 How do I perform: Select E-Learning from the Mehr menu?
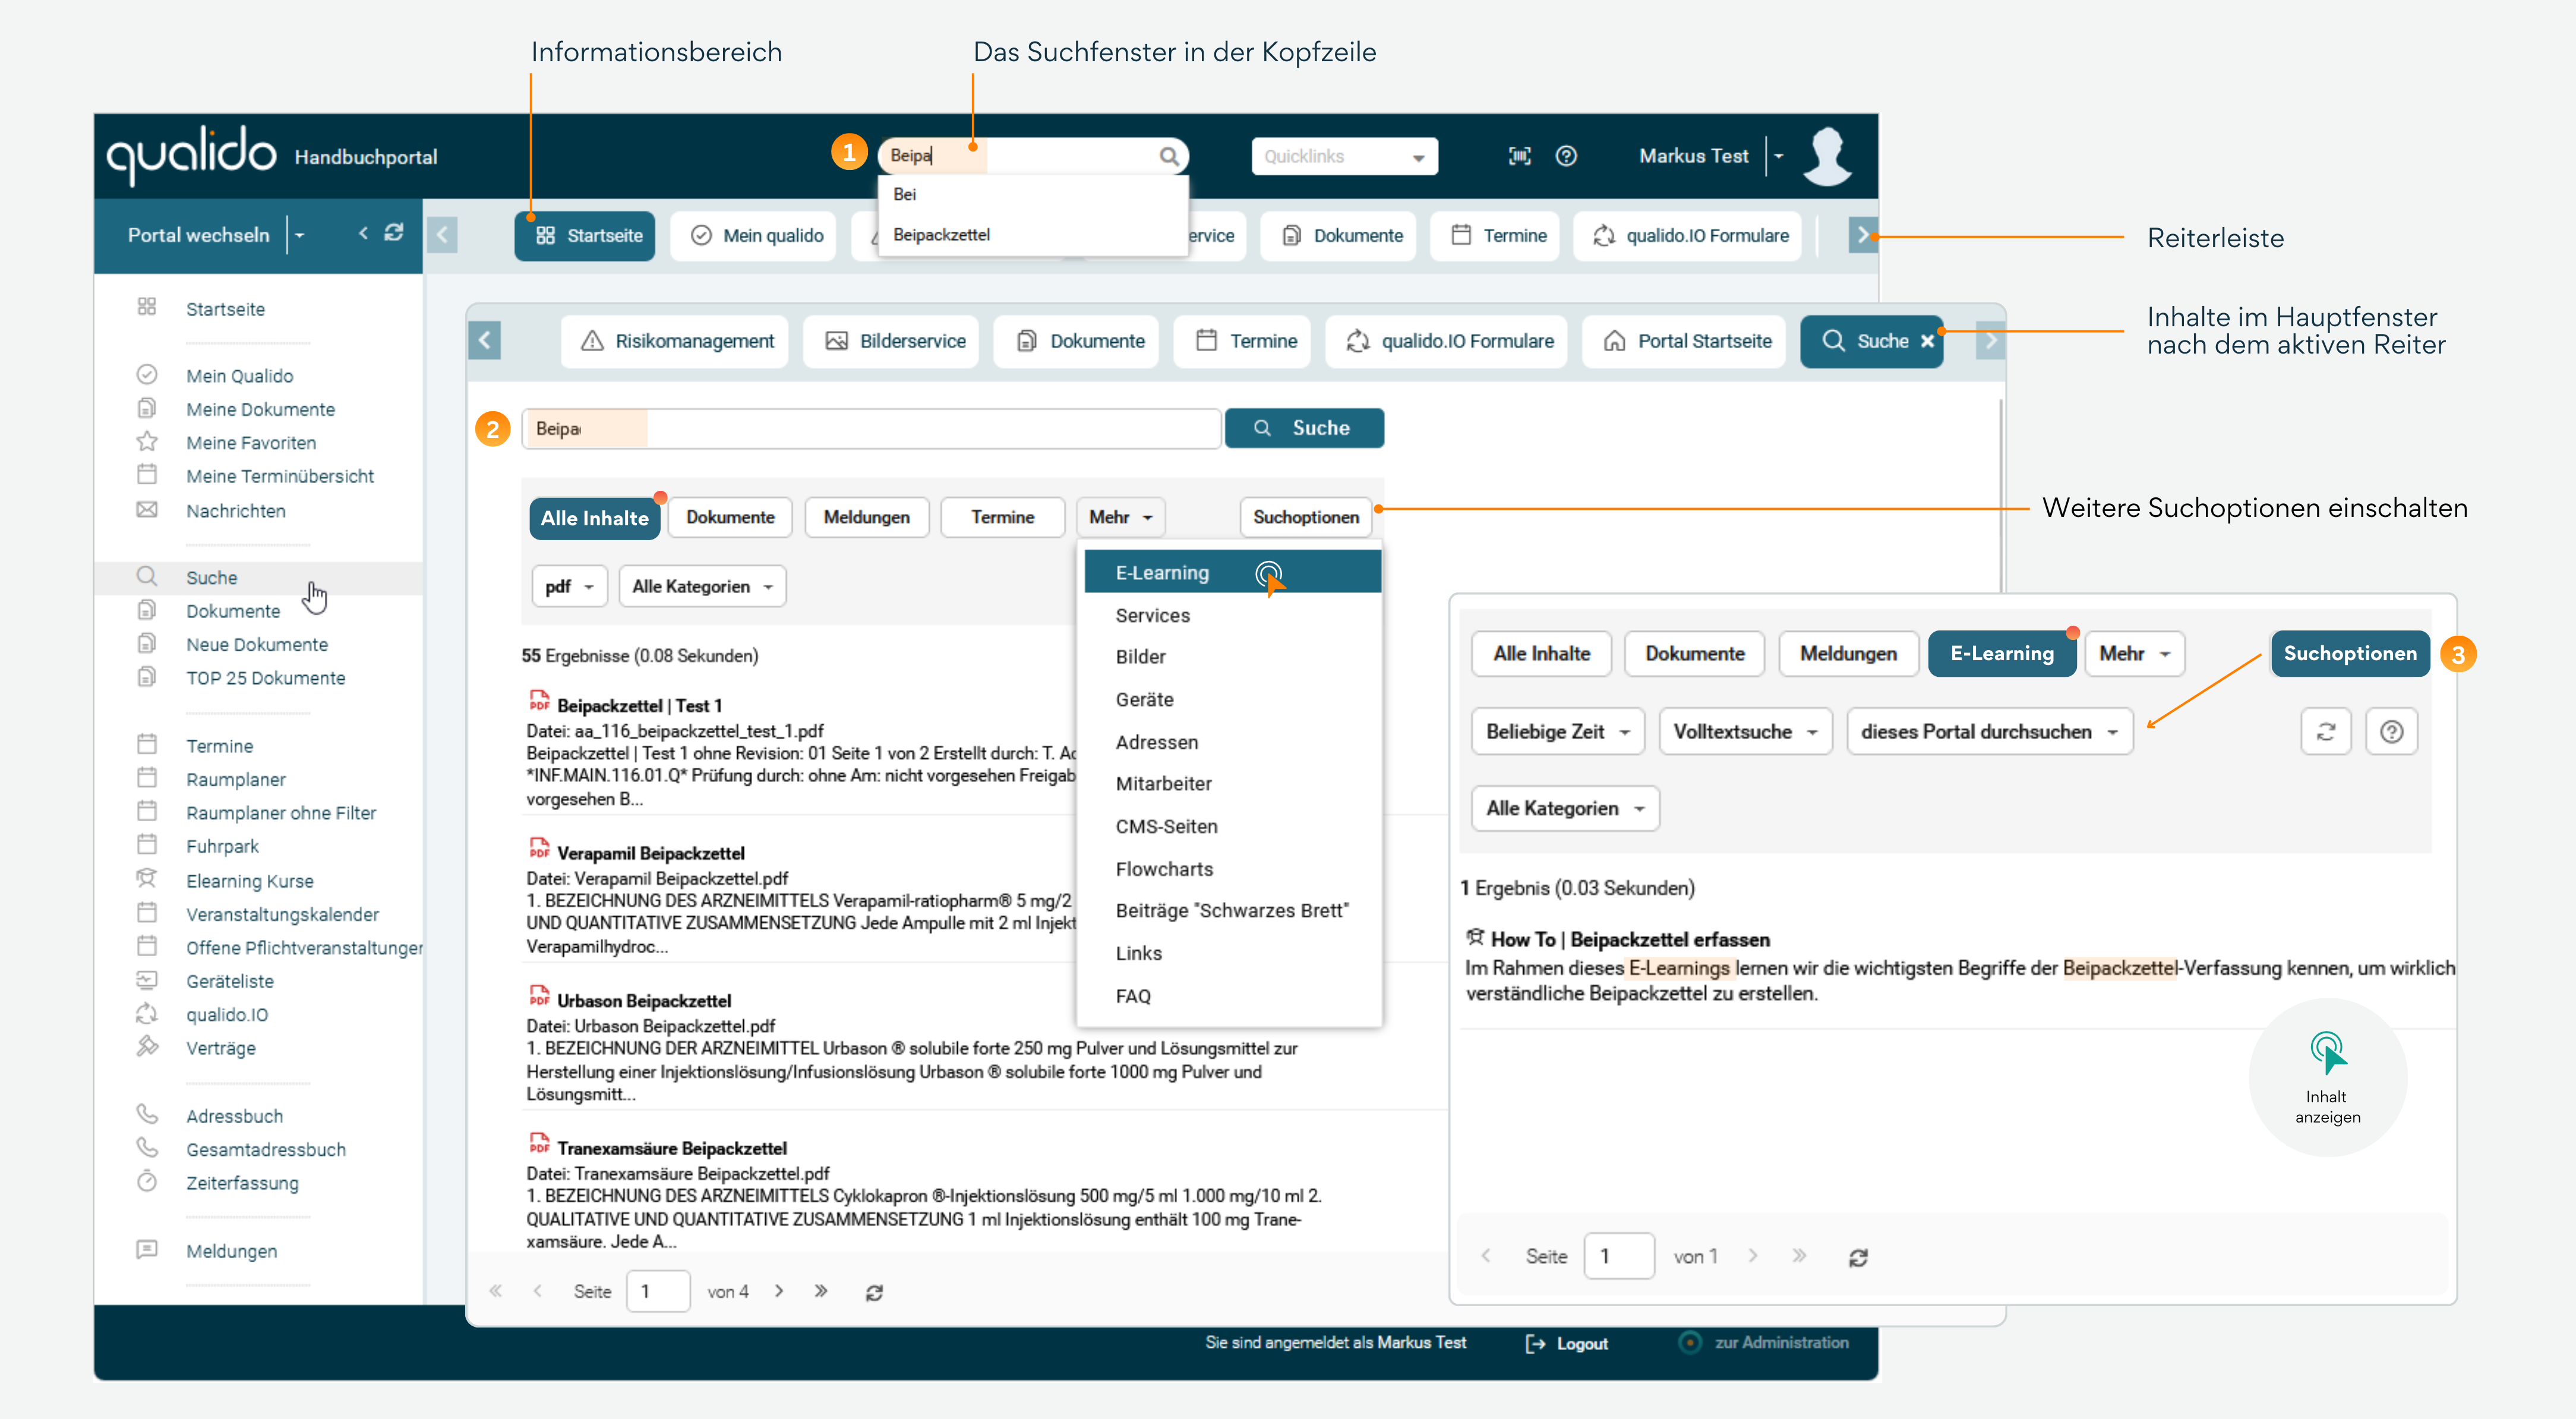click(x=1232, y=573)
